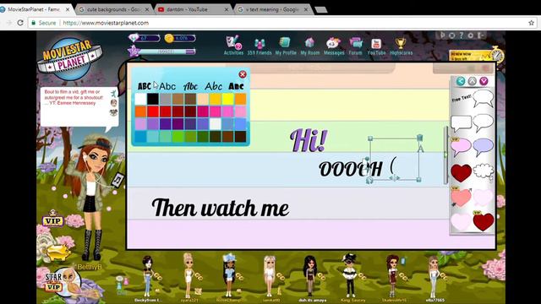Viewport: 541px width, 304px height.
Task: Go to My Profile
Action: [286, 46]
